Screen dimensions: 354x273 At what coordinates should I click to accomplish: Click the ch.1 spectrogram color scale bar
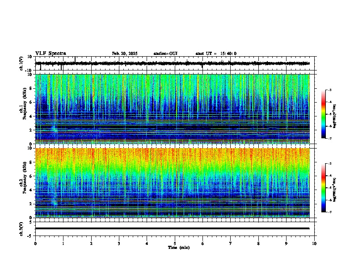[x=324, y=114]
